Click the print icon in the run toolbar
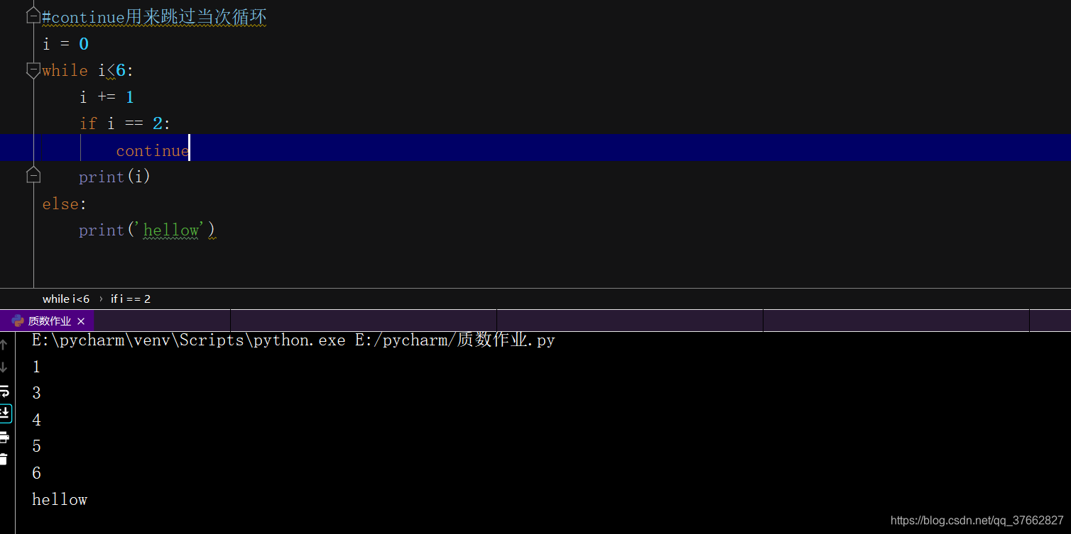Viewport: 1071px width, 534px height. [4, 437]
